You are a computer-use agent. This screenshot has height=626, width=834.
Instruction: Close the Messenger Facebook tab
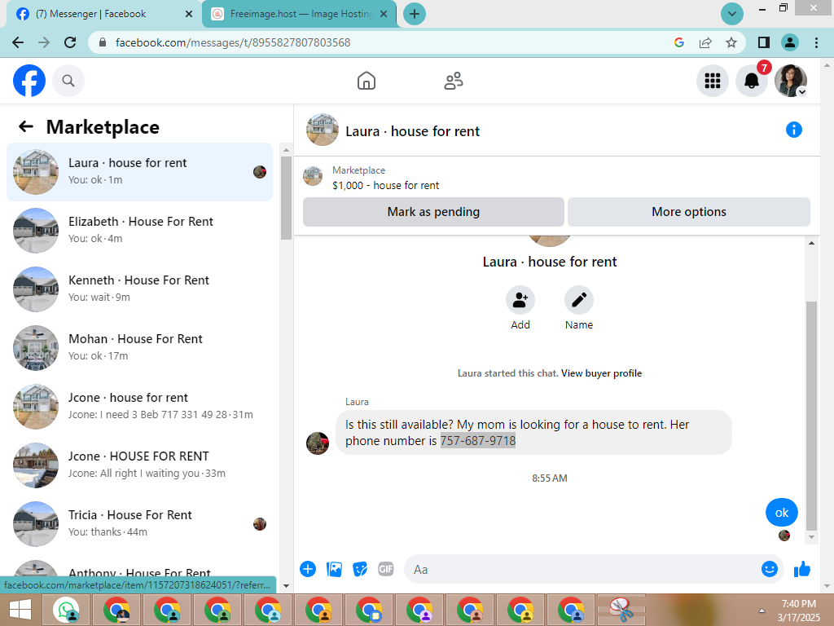pyautogui.click(x=188, y=14)
